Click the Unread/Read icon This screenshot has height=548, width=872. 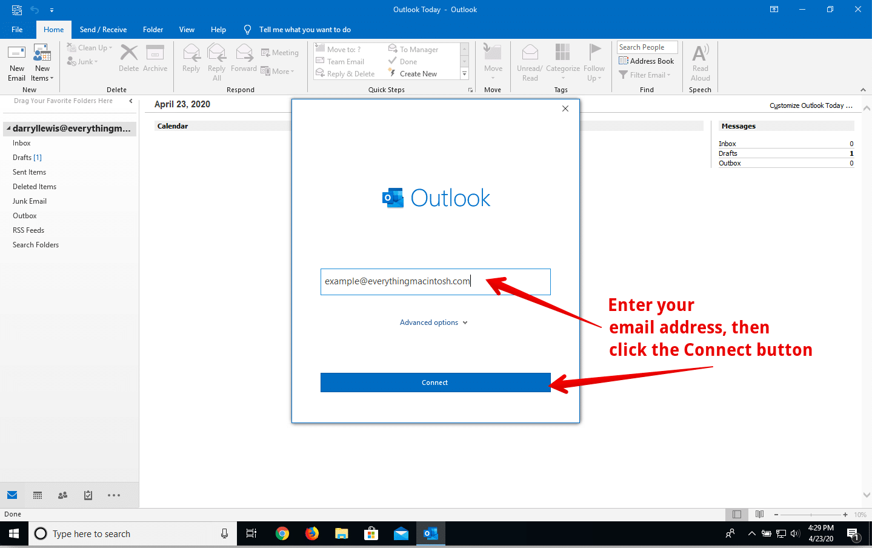(530, 53)
